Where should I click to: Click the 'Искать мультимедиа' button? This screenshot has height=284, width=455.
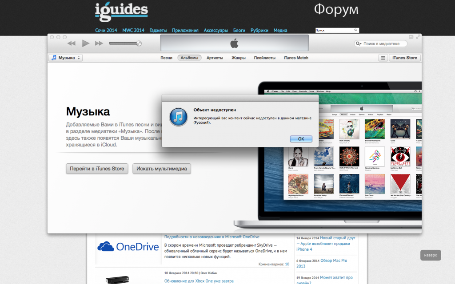(162, 169)
